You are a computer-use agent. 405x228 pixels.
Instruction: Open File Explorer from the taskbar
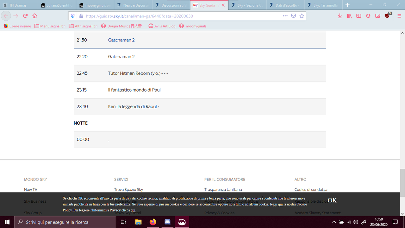[x=138, y=222]
